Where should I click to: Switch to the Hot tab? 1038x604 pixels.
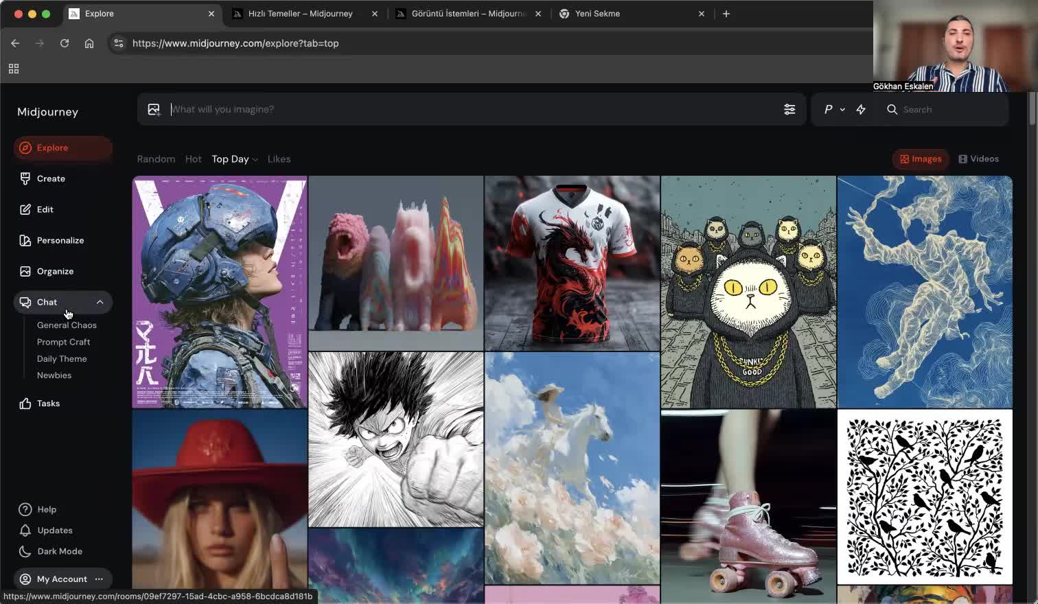pyautogui.click(x=194, y=159)
